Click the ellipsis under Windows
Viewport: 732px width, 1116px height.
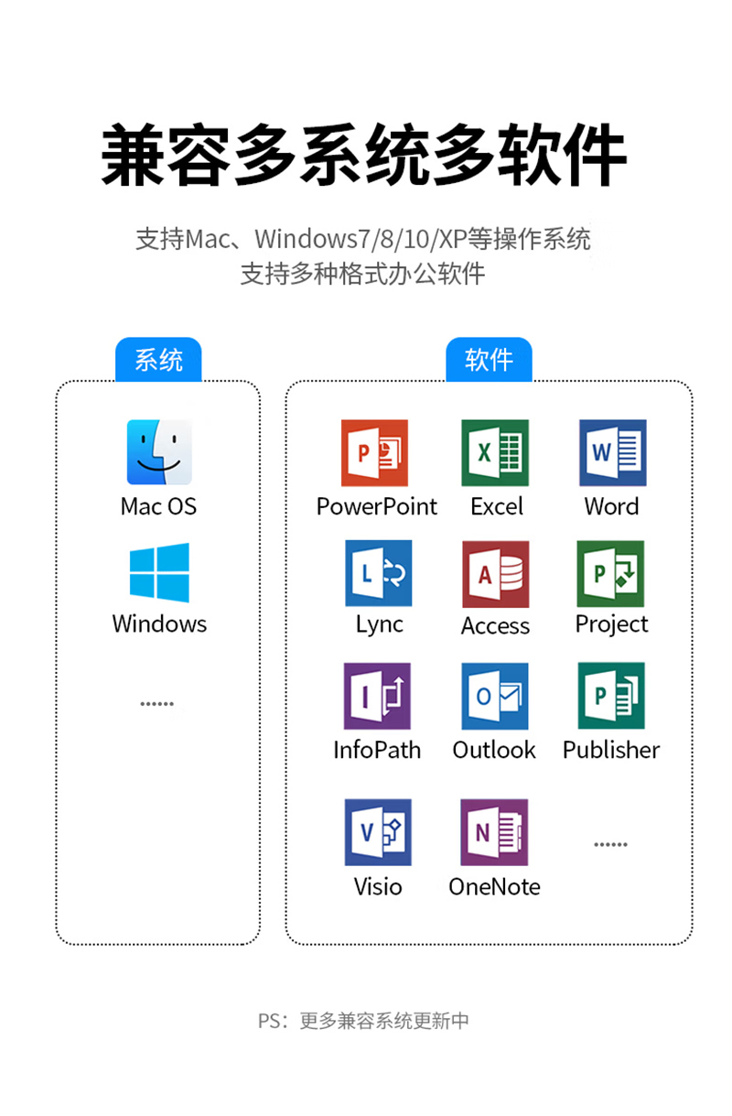(x=156, y=704)
